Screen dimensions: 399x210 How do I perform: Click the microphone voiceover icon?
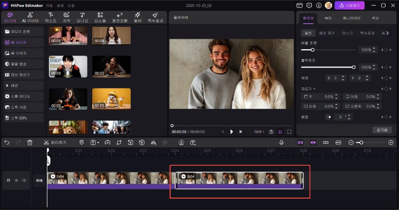(281, 142)
